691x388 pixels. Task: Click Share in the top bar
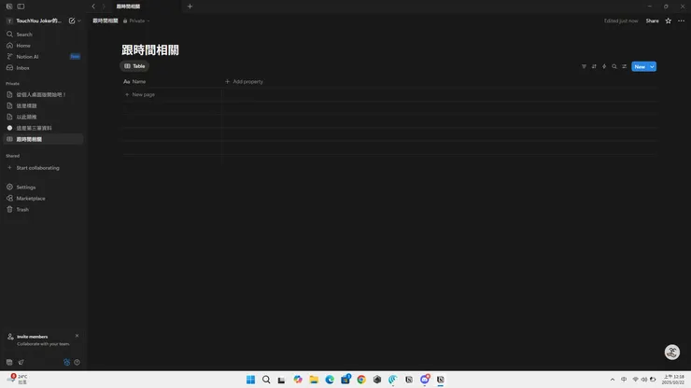pyautogui.click(x=652, y=21)
